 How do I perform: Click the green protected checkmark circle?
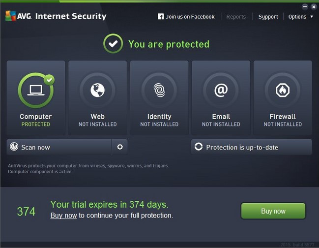point(113,44)
